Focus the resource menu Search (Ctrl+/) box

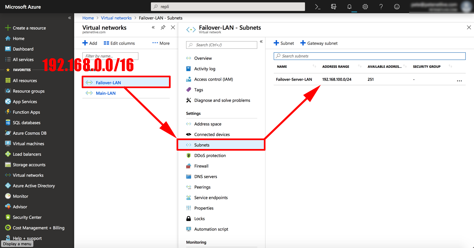222,45
